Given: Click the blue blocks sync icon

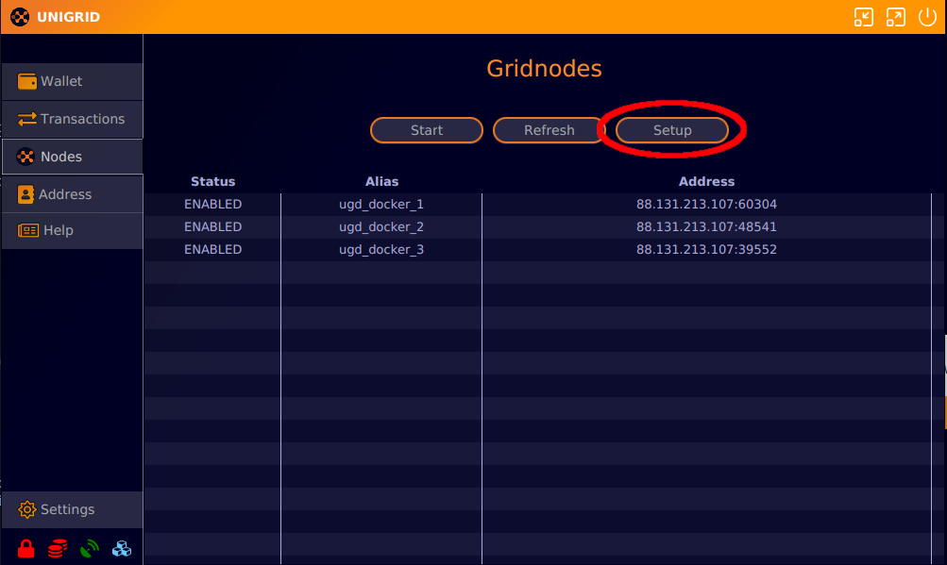Looking at the screenshot, I should tap(122, 548).
